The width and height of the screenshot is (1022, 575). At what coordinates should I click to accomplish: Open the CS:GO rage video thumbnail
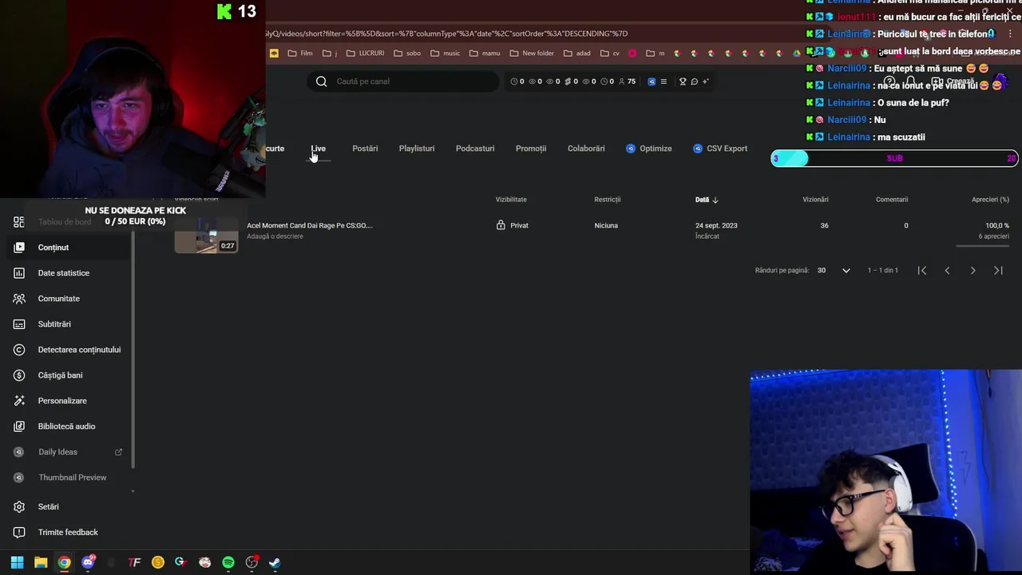click(x=206, y=235)
